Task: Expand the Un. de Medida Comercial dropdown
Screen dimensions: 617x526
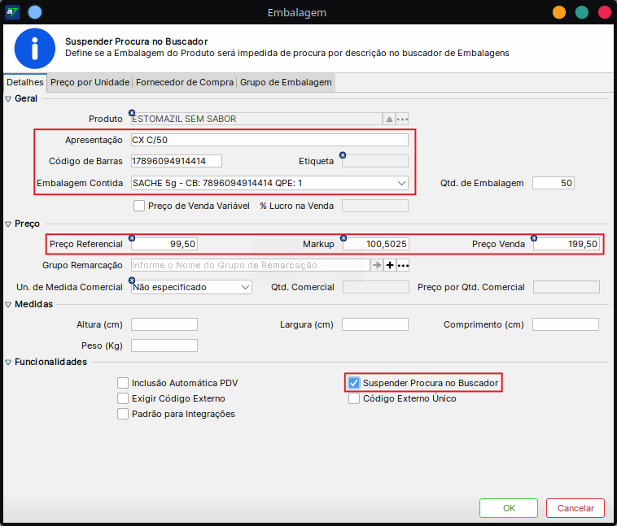Action: pos(246,287)
